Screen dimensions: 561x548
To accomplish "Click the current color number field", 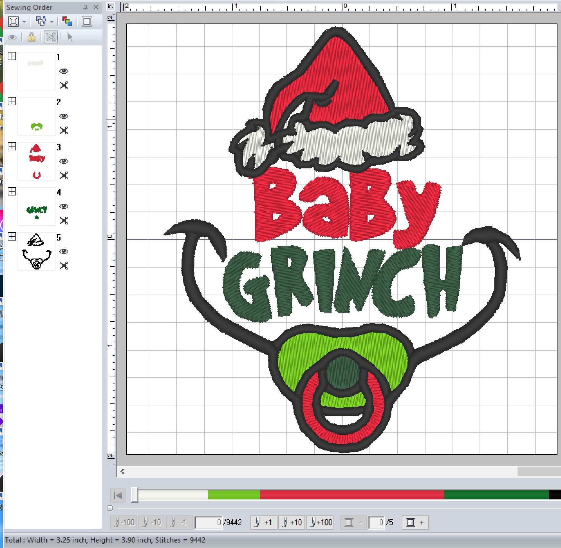I will click(376, 522).
